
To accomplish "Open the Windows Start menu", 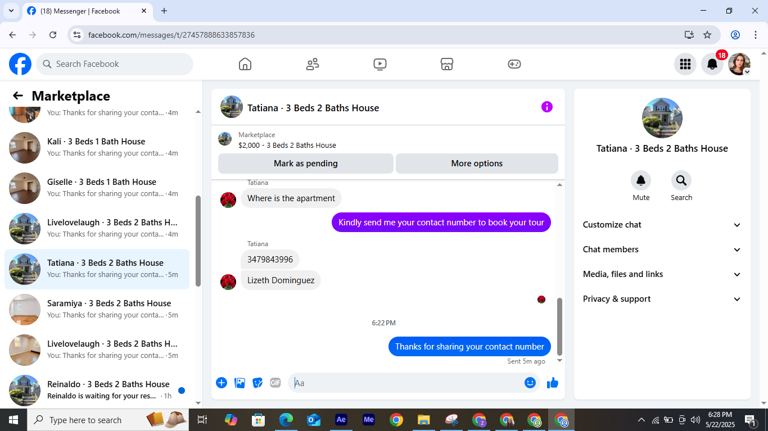I will (x=13, y=420).
